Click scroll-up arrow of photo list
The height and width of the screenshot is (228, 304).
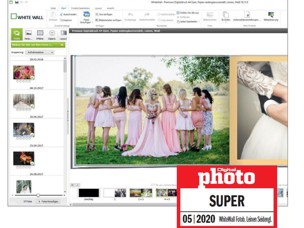[x=65, y=58]
